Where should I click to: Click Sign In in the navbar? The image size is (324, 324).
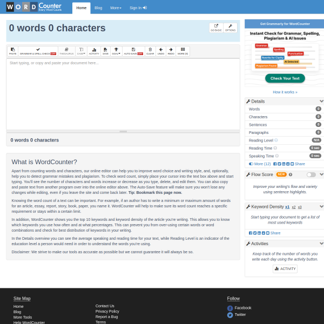pyautogui.click(x=138, y=8)
